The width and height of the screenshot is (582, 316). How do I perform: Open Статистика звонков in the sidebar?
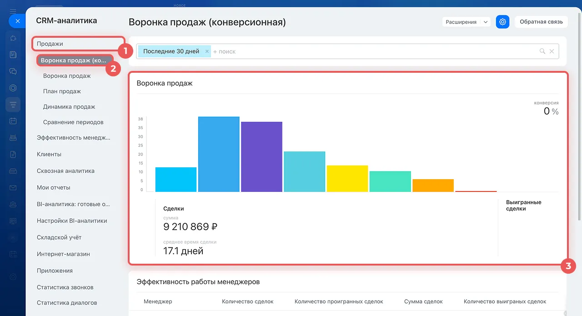pos(65,287)
